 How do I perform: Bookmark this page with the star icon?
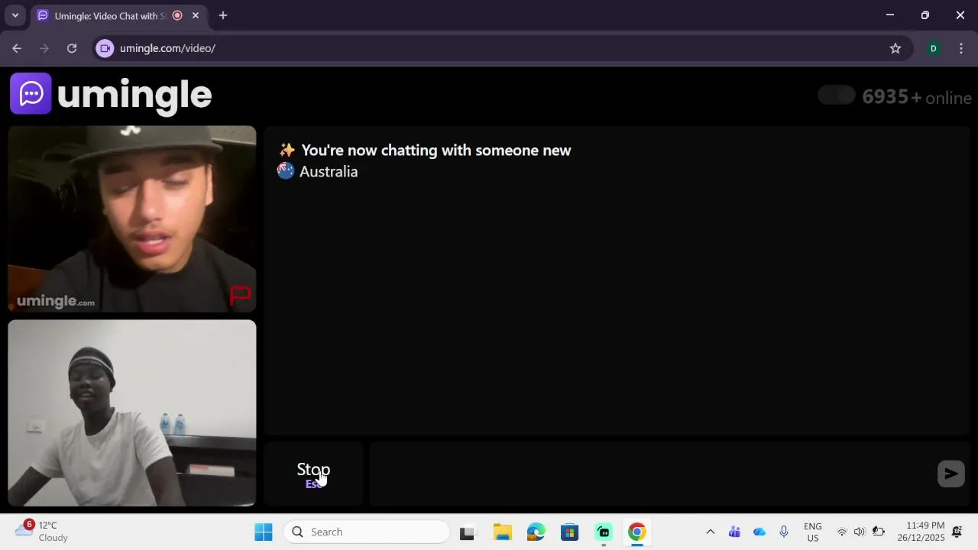tap(895, 48)
